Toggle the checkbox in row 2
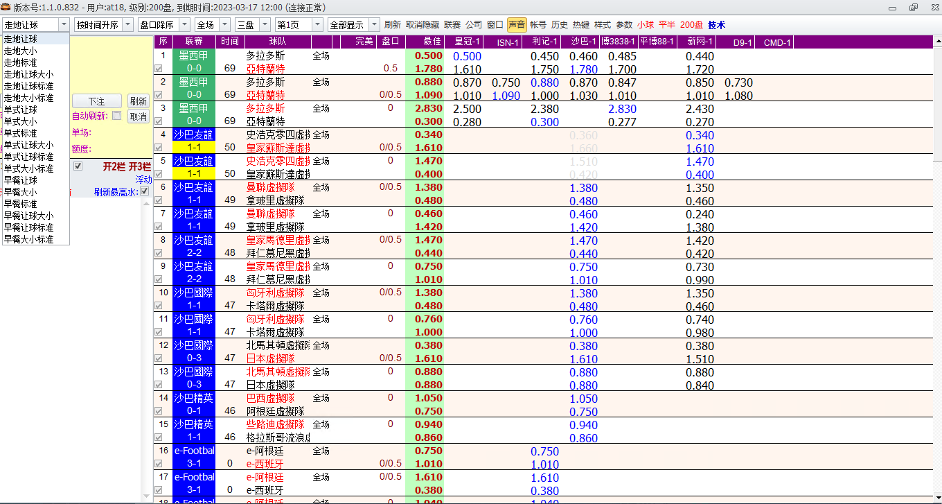 pos(159,95)
